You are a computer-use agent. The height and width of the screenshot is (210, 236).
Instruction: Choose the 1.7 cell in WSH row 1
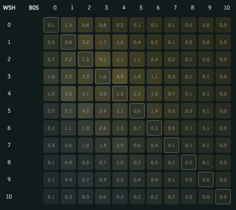point(103,42)
